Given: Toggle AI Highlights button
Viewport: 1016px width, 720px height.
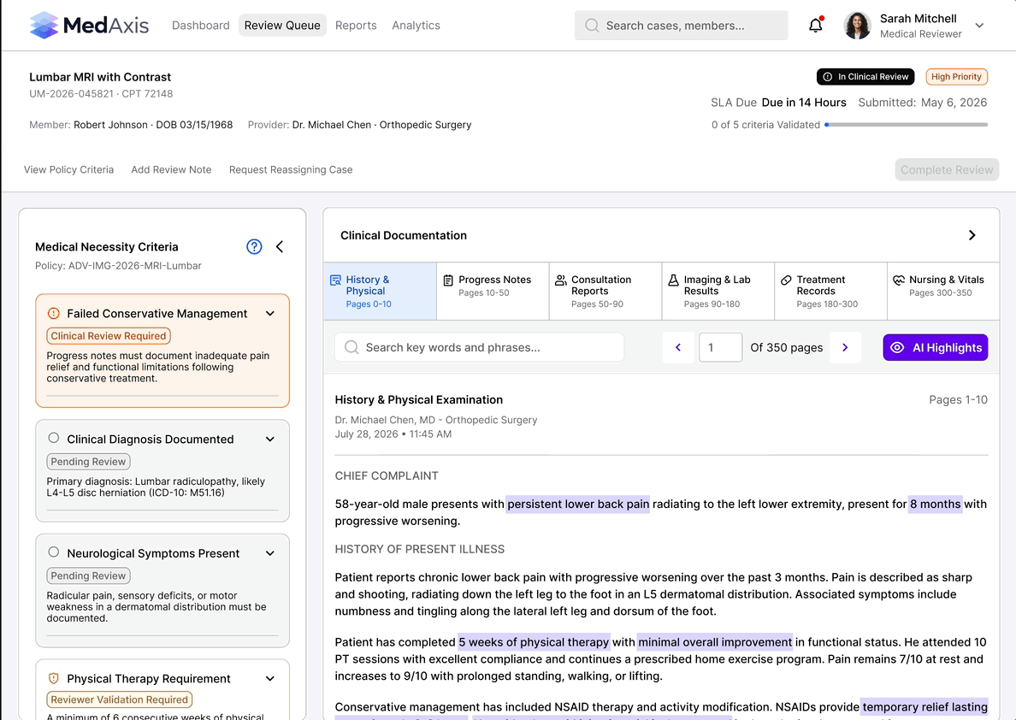Looking at the screenshot, I should (935, 347).
